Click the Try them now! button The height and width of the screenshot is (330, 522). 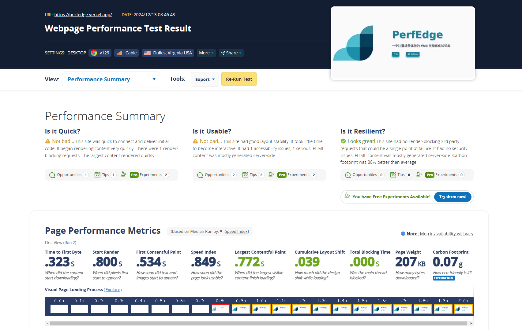[453, 197]
